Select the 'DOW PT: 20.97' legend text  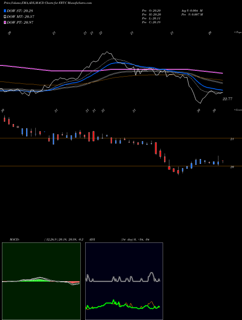coord(20,22)
